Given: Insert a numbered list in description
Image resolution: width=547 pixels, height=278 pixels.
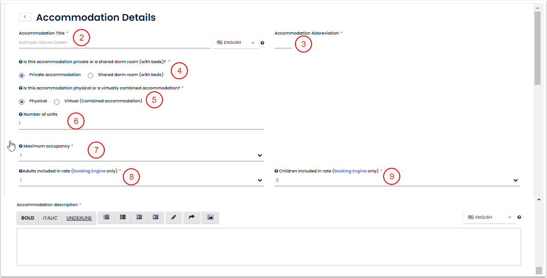Looking at the screenshot, I should coord(123,217).
